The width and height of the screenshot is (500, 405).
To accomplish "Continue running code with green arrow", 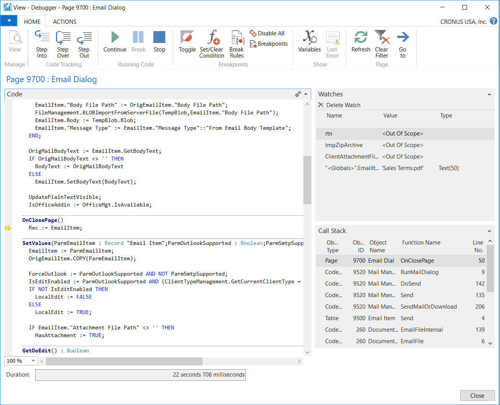I will (x=115, y=38).
